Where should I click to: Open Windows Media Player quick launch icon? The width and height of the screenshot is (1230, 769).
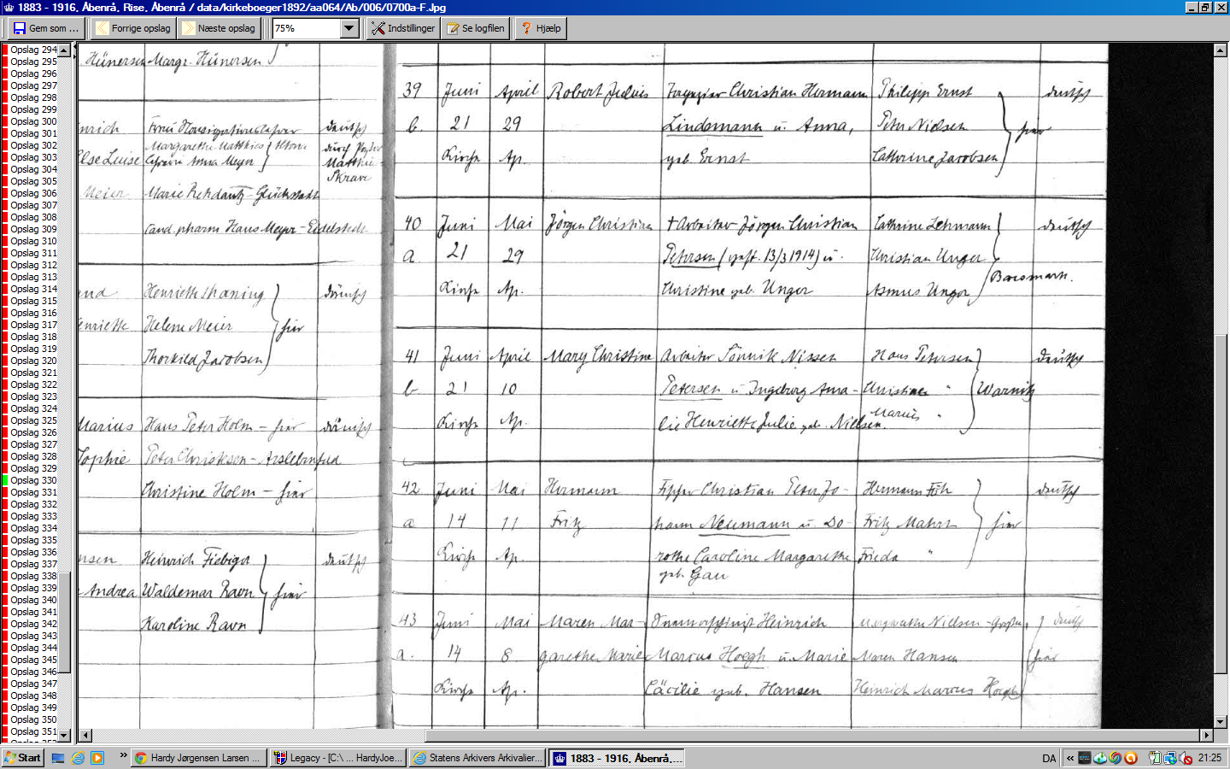point(97,758)
